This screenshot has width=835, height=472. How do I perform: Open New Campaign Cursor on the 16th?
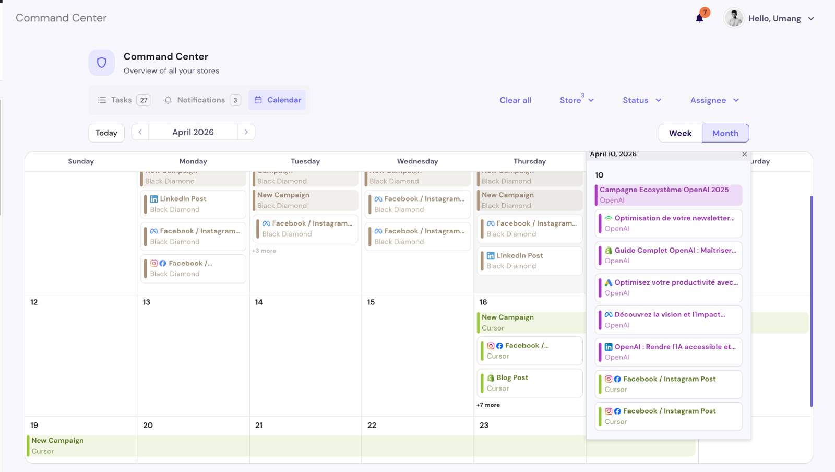[x=531, y=323]
